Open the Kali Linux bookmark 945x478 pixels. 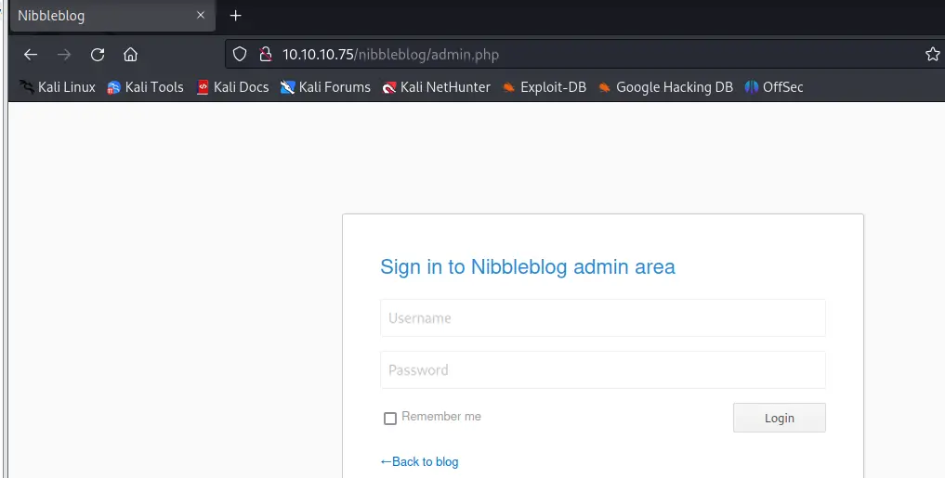point(58,87)
